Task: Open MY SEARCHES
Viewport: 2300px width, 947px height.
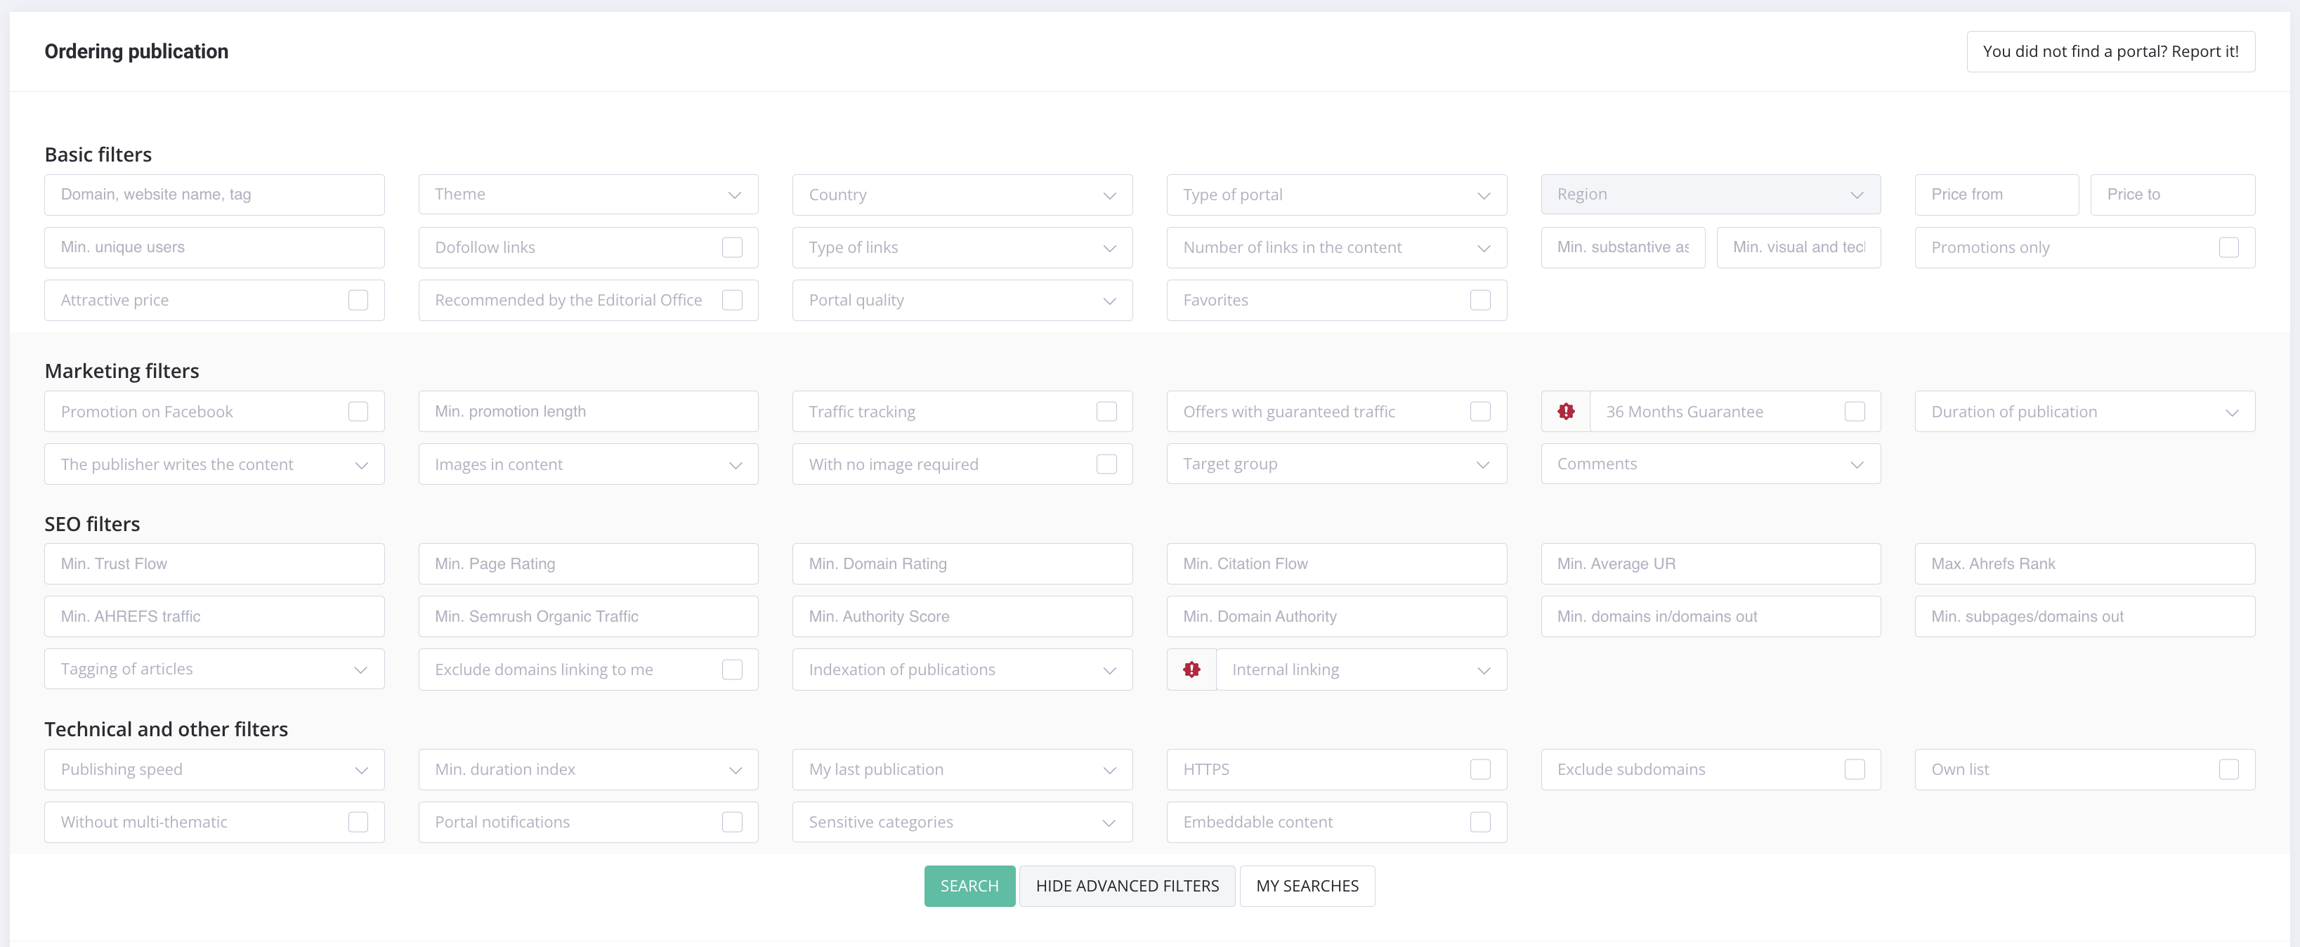Action: [x=1306, y=887]
